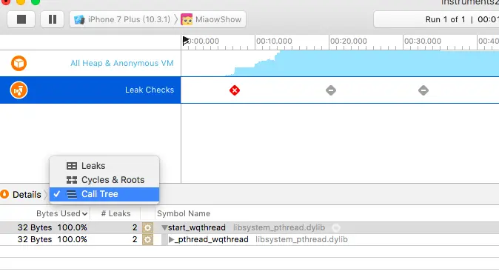Click the Call Tree list icon

[72, 194]
